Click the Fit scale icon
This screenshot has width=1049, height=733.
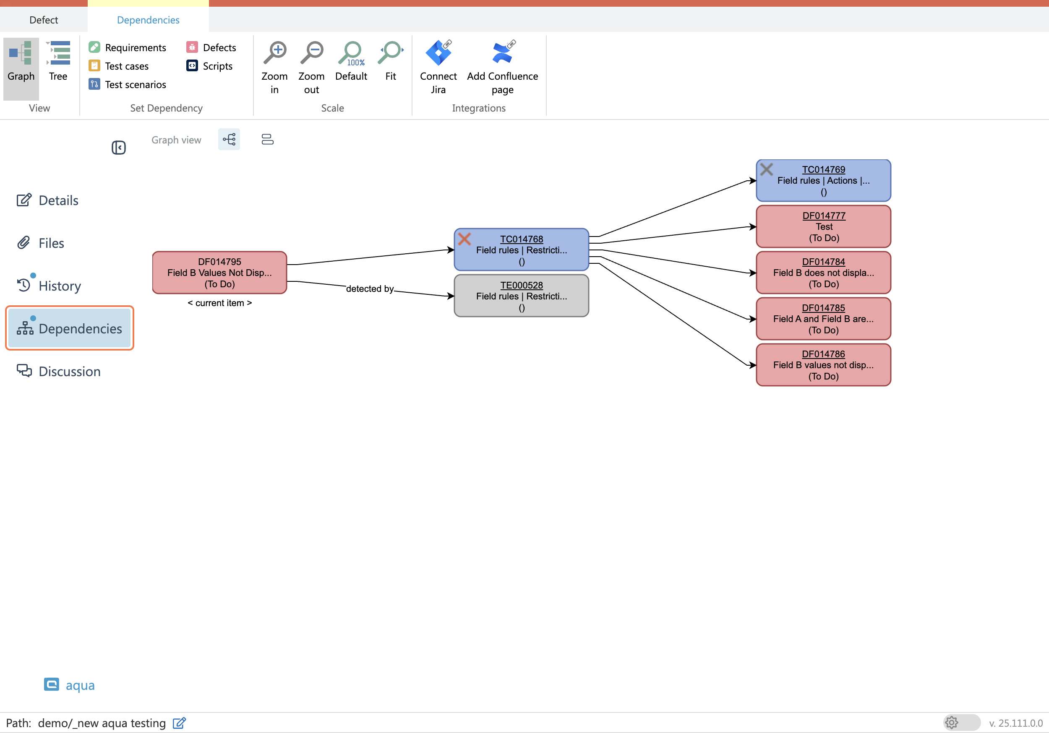390,53
